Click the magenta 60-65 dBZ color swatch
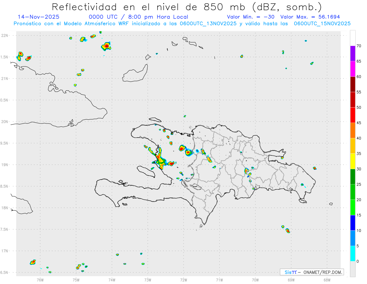The width and height of the screenshot is (367, 284). [x=353, y=69]
